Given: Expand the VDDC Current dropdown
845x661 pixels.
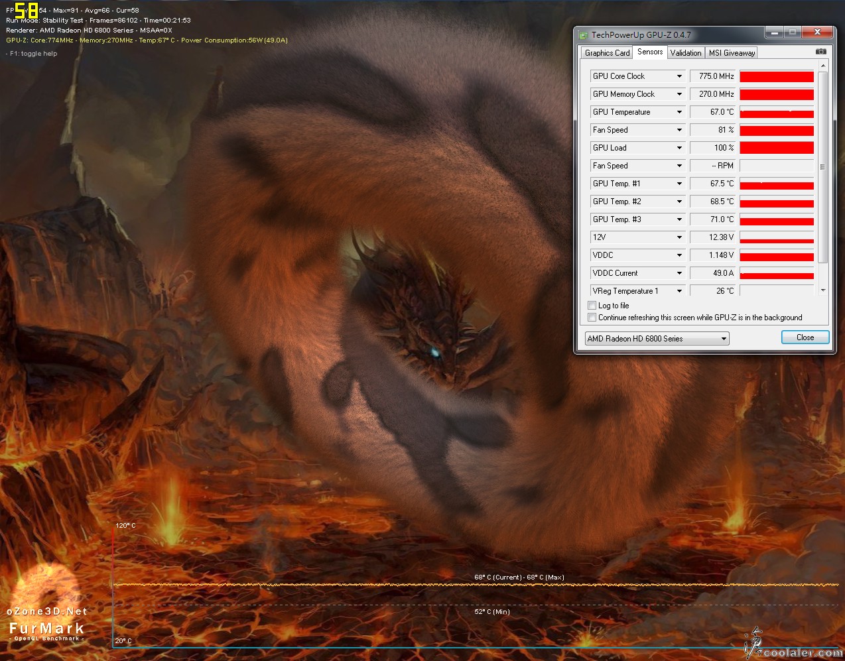Looking at the screenshot, I should (x=679, y=273).
